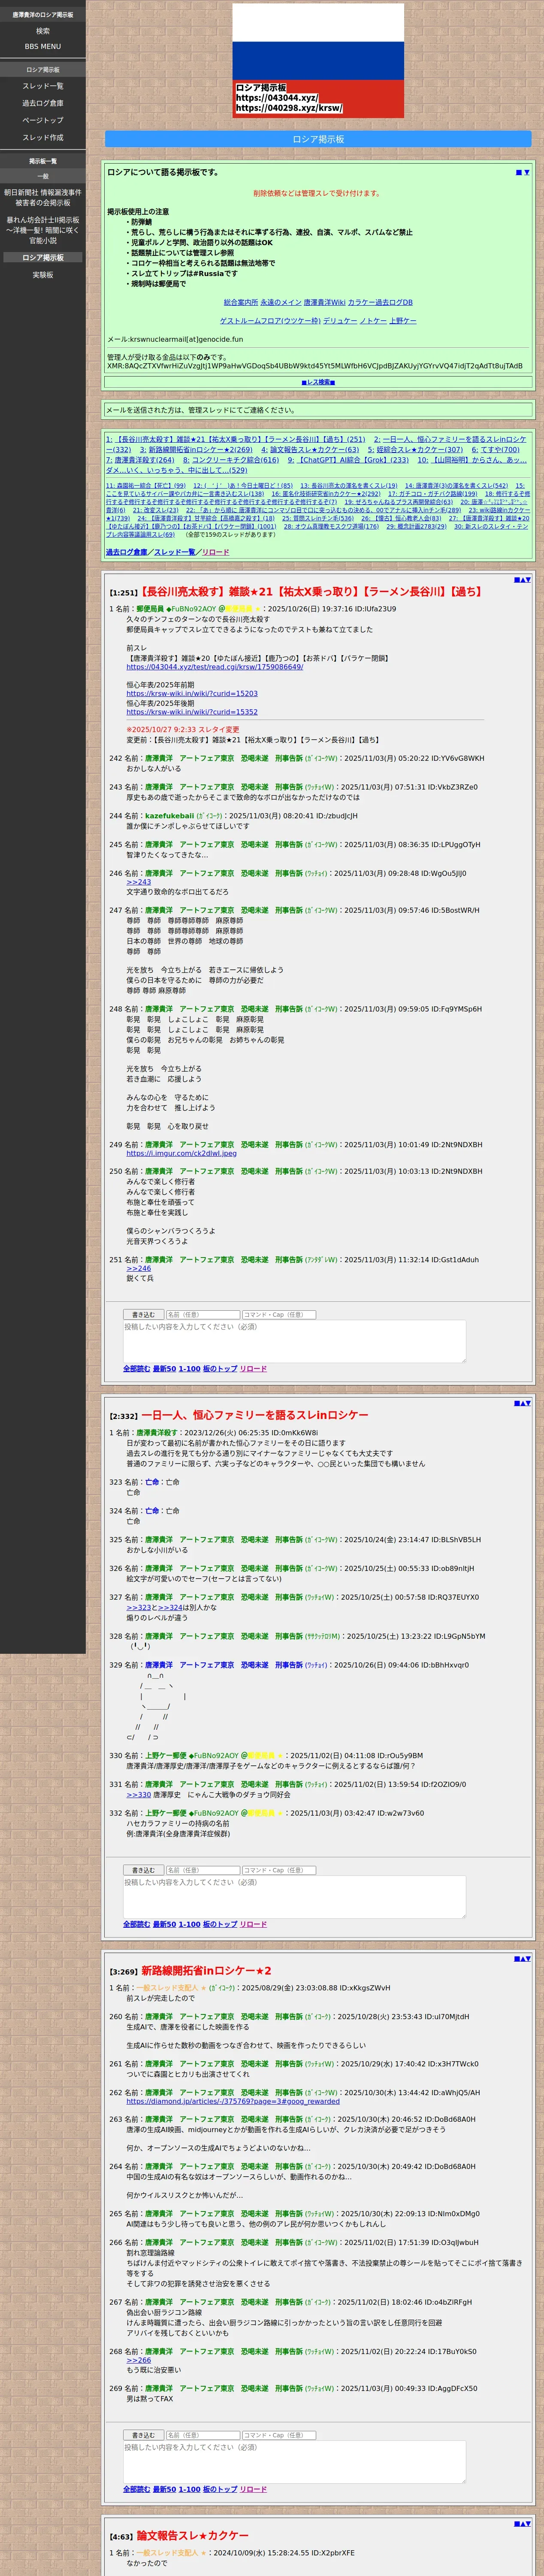Click the ■レス検索■ link
Viewport: 544px width, 2576px height.
pyautogui.click(x=318, y=382)
